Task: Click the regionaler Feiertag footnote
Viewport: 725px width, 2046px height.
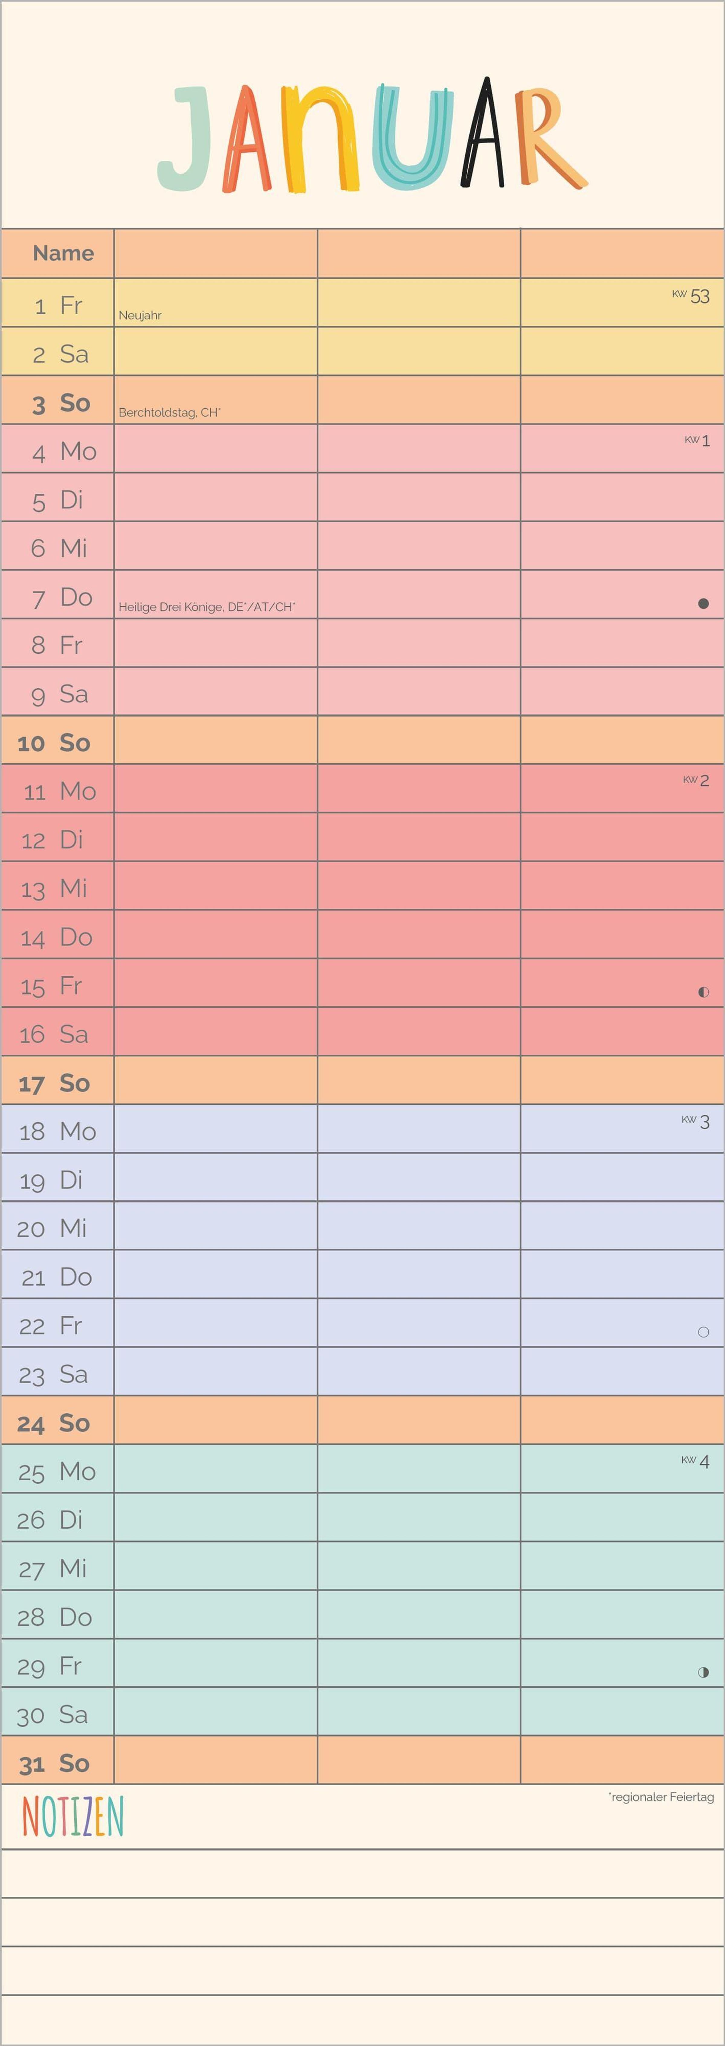Action: pyautogui.click(x=661, y=1797)
